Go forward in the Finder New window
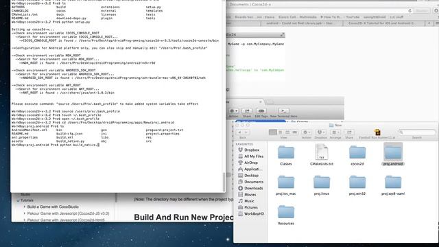 246,132
